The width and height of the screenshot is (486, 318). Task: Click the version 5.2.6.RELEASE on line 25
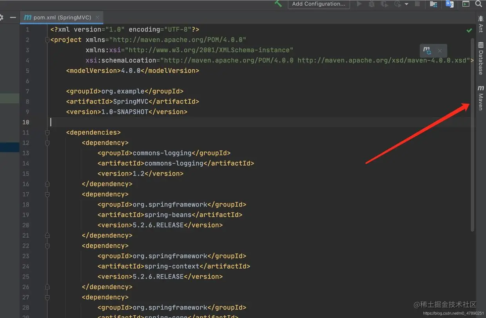tap(160, 276)
